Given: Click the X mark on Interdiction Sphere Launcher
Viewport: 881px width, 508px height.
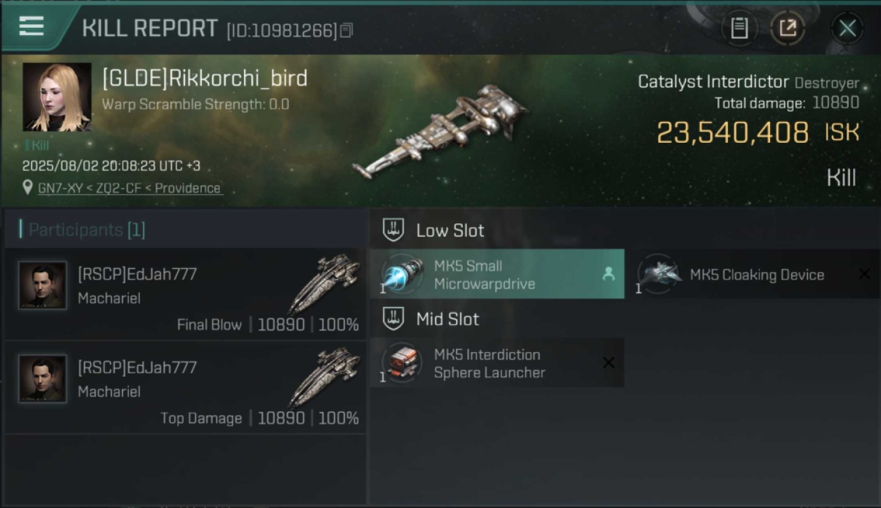Looking at the screenshot, I should [x=609, y=363].
